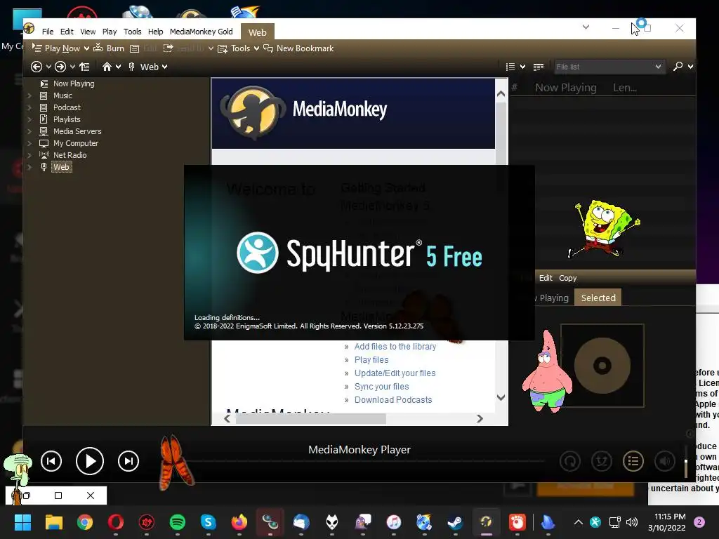Viewport: 719px width, 539px height.
Task: Go up one level in tree
Action: pos(84,67)
